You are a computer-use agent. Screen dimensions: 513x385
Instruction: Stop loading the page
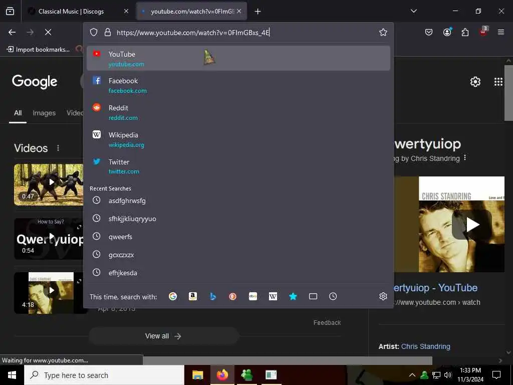tap(48, 32)
